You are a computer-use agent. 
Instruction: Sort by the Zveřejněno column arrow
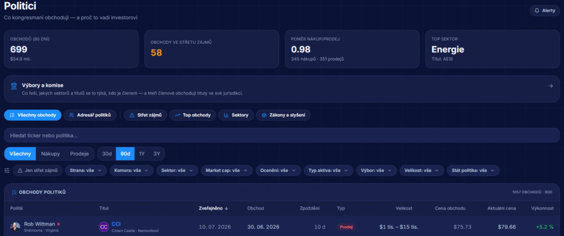pos(226,208)
